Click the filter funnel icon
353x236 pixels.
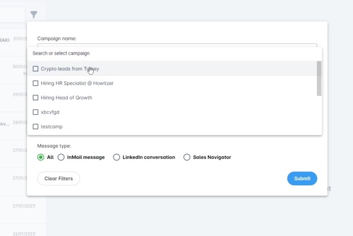tap(34, 15)
